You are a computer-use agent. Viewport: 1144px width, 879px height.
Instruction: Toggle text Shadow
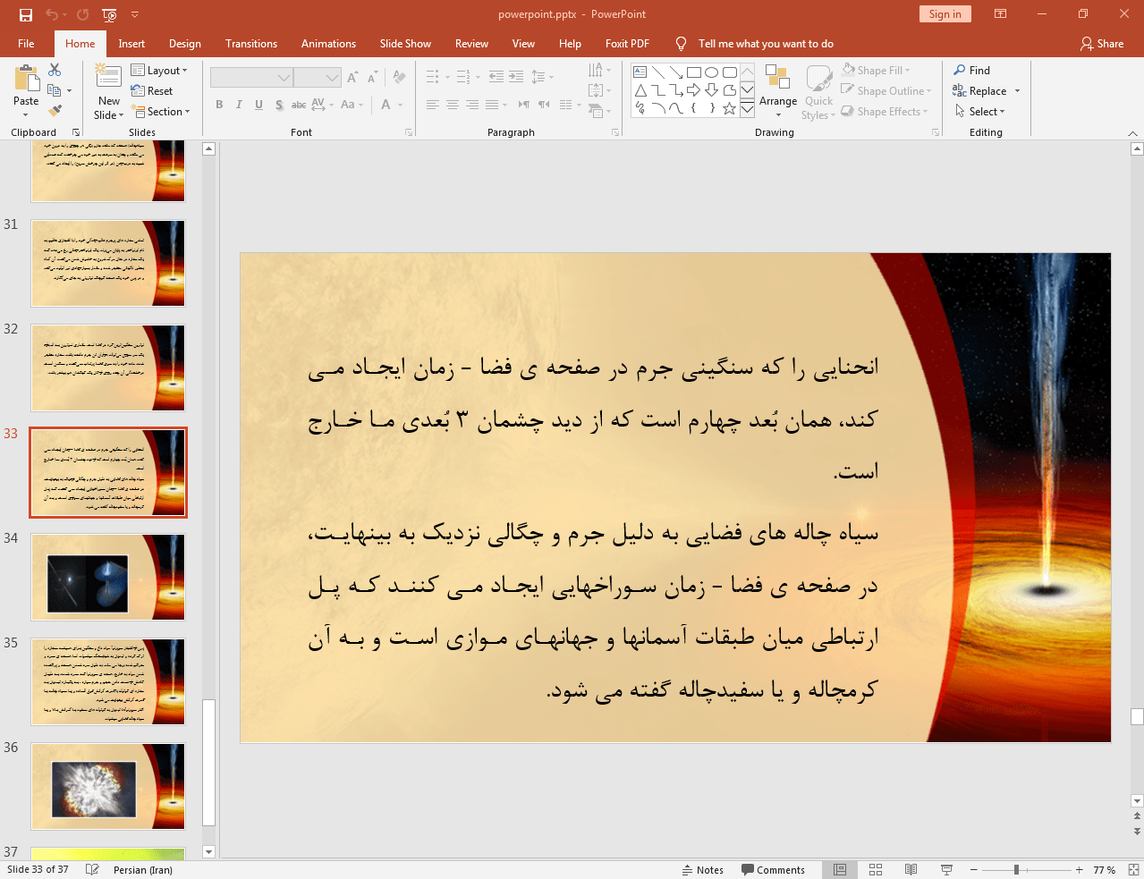(279, 105)
